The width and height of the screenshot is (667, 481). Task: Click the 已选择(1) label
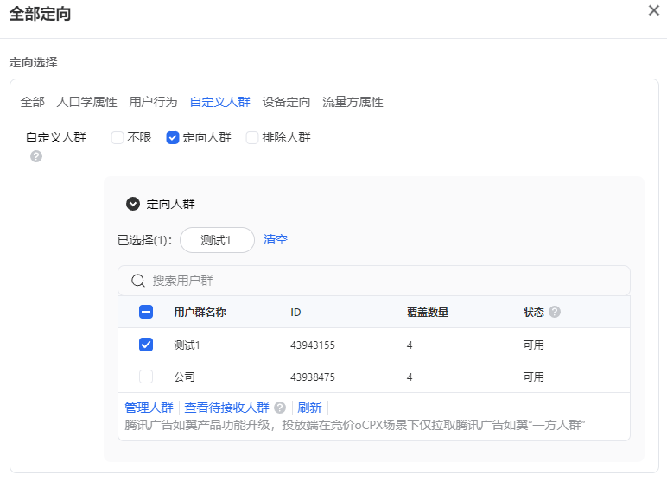[x=144, y=240]
